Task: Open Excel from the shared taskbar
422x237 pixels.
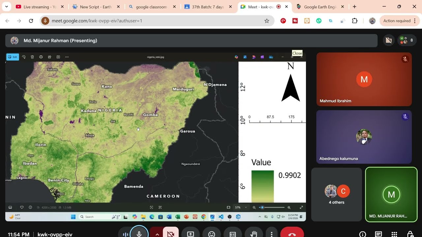Action: coord(178,217)
